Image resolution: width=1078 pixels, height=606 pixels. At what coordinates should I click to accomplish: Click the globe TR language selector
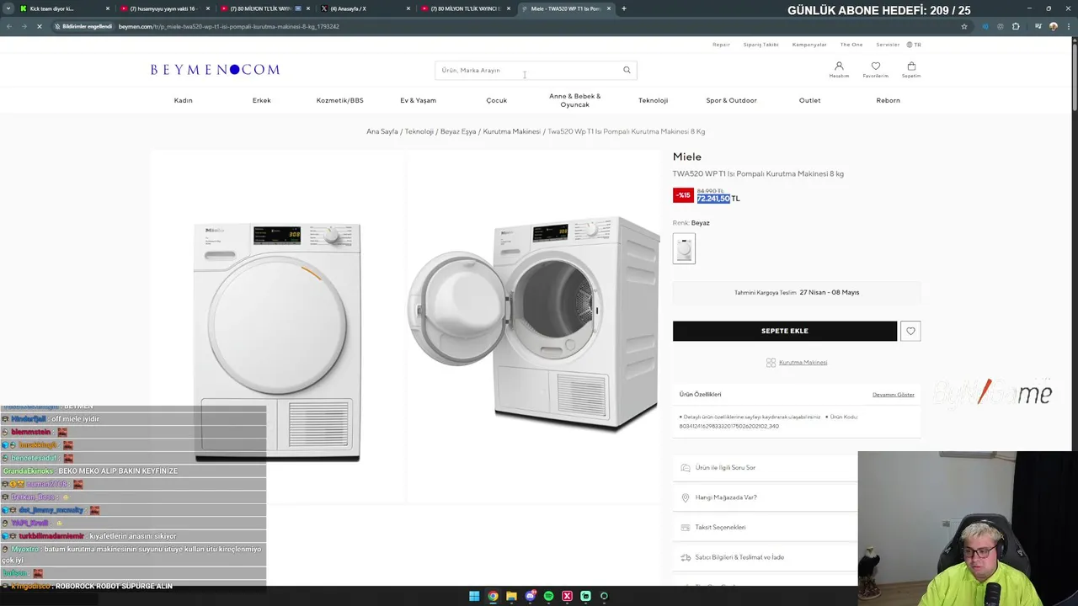tap(914, 45)
